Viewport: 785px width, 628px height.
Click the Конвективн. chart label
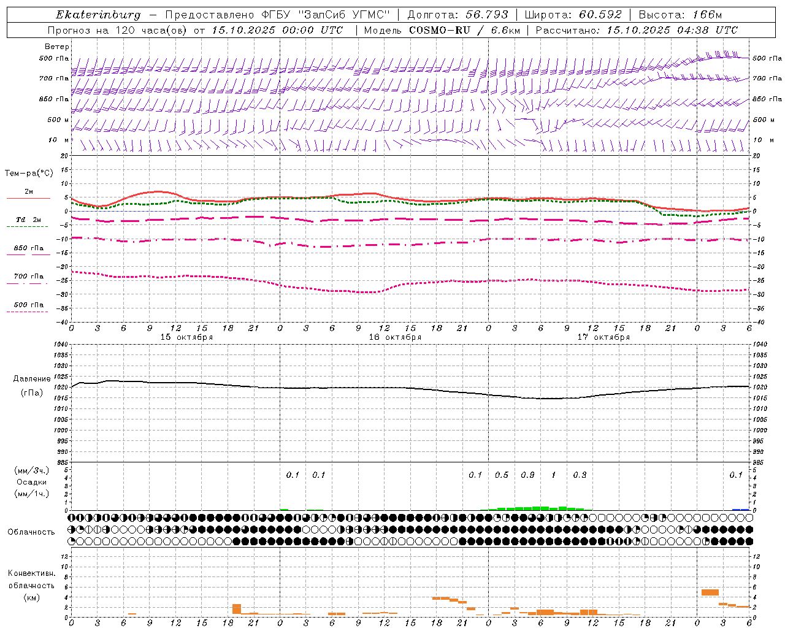point(31,573)
